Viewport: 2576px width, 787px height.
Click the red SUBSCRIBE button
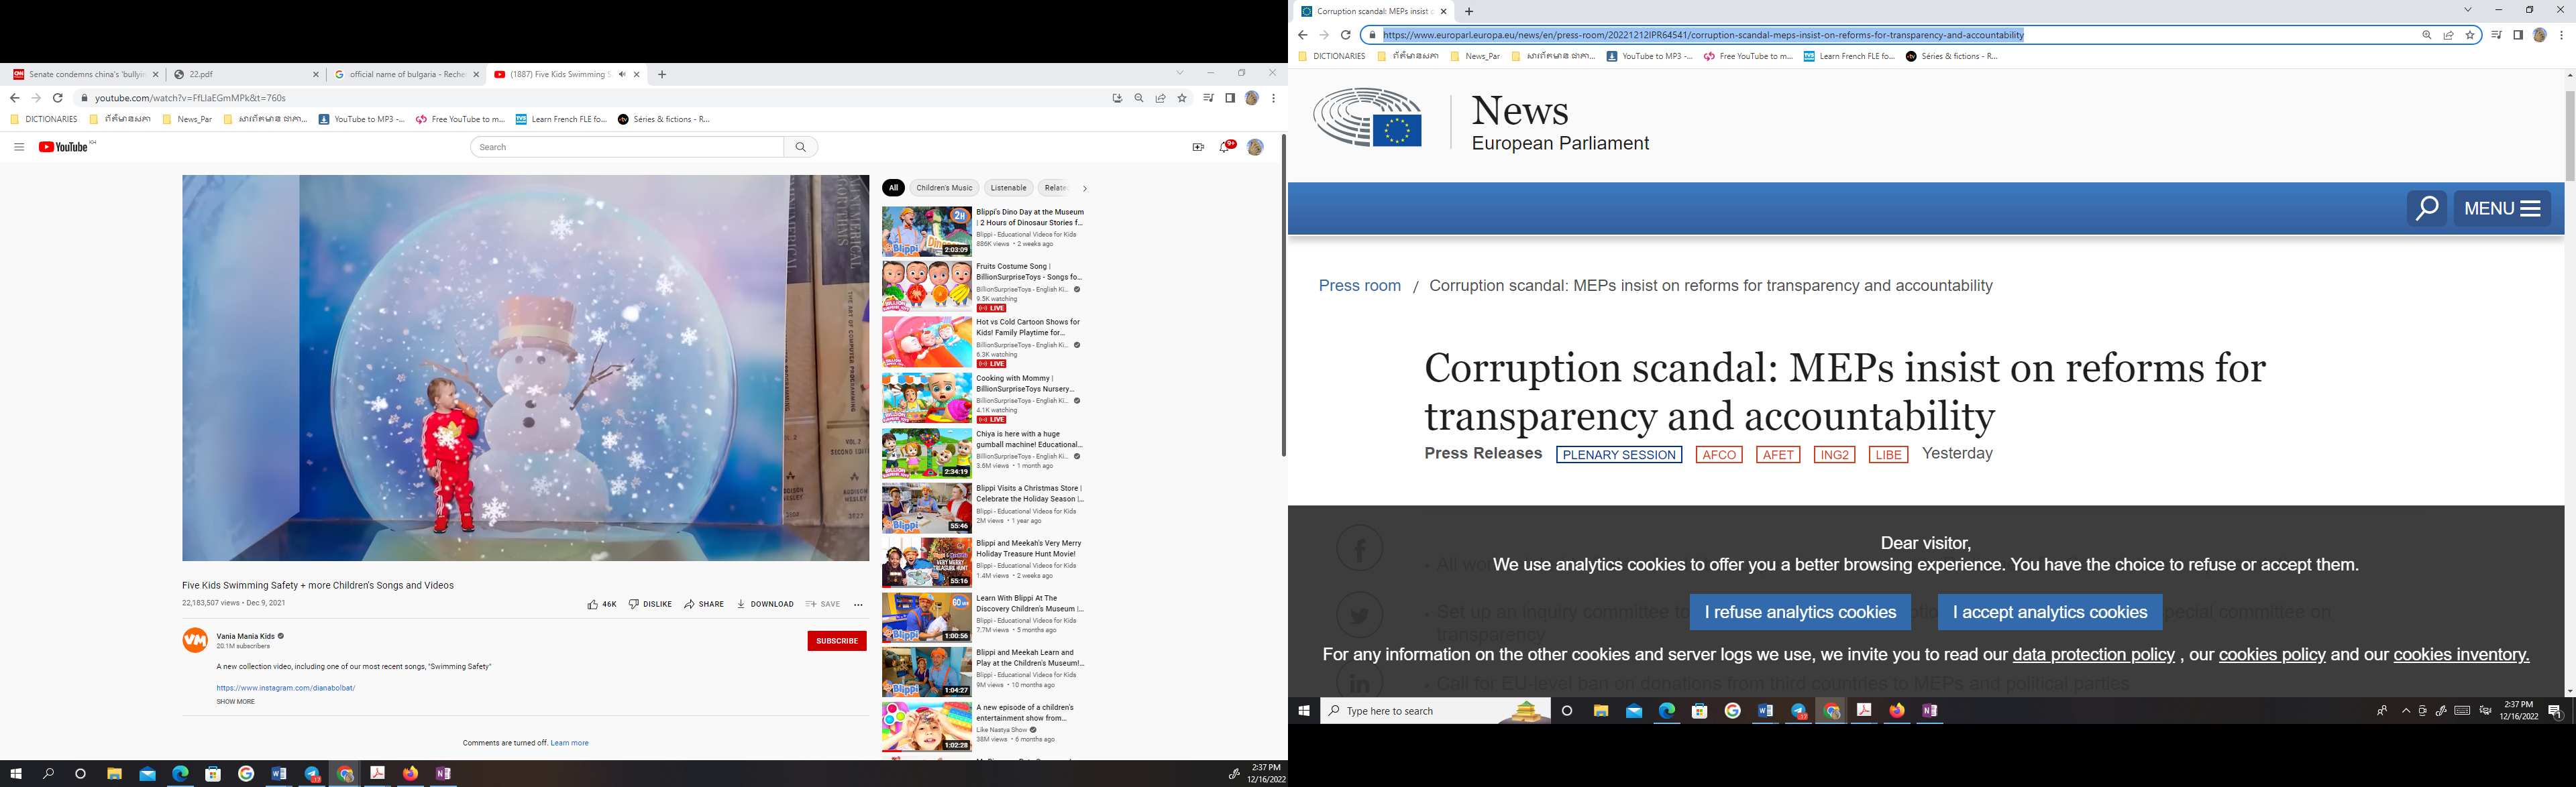837,641
